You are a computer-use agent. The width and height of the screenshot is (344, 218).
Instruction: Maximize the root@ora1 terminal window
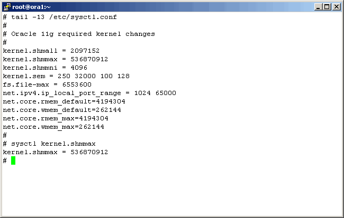[327, 7]
